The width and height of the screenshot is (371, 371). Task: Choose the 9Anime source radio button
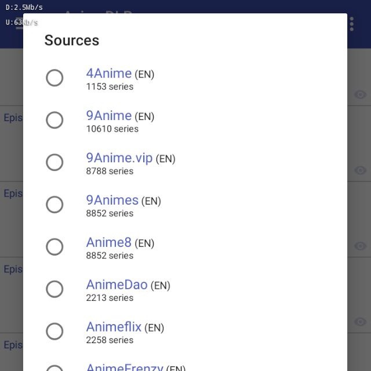coord(54,120)
